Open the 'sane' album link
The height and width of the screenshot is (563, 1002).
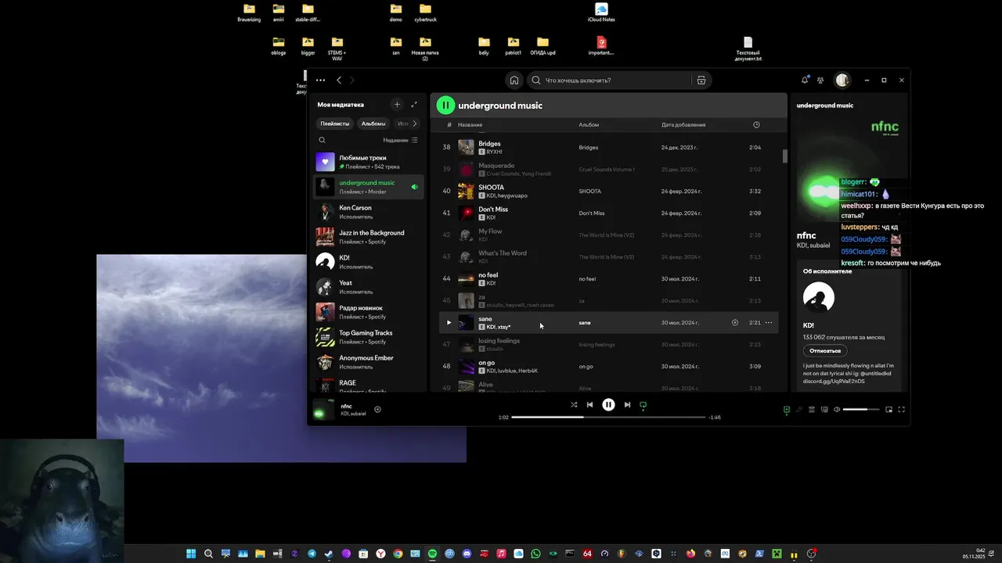point(585,322)
